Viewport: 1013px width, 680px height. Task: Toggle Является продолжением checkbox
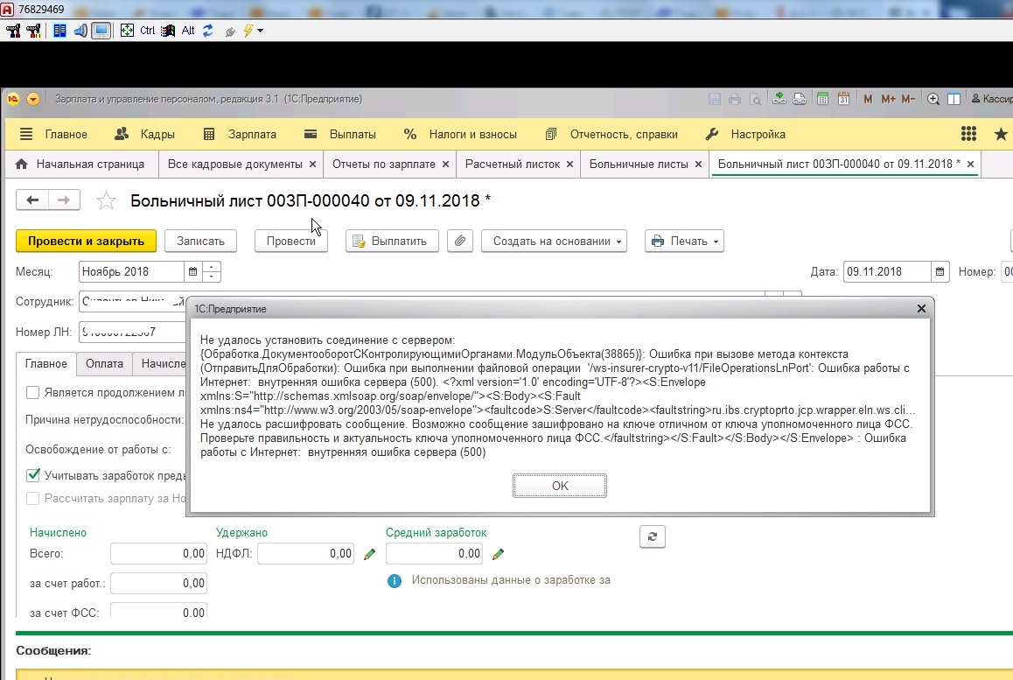tap(33, 392)
